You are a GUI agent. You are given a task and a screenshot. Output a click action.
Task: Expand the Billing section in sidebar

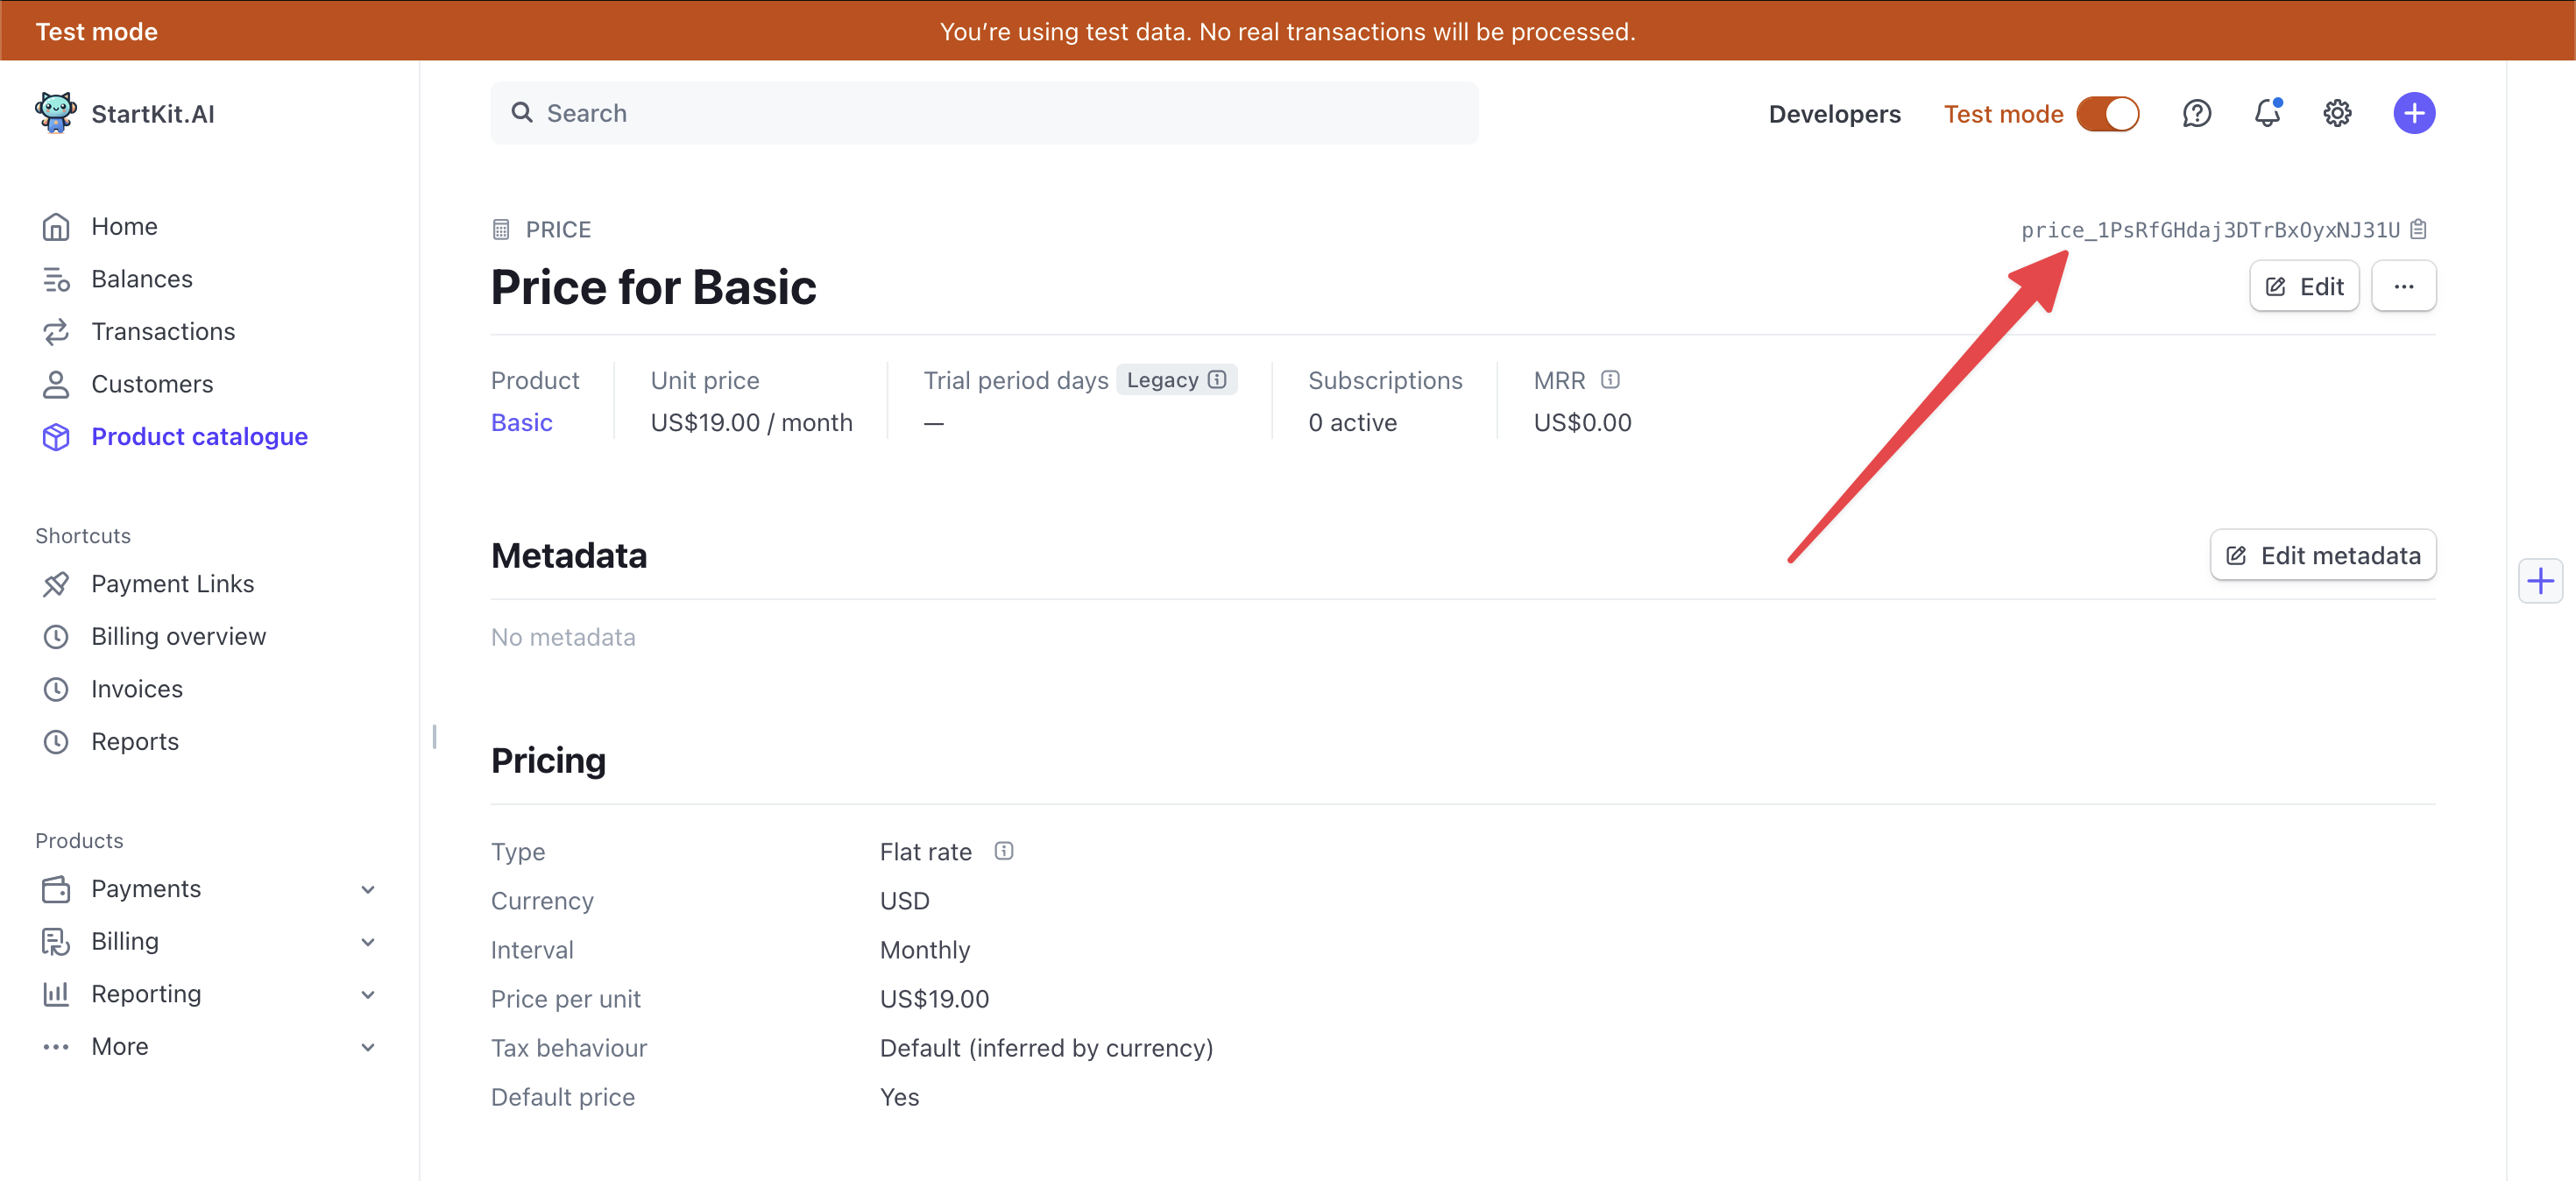(x=368, y=941)
